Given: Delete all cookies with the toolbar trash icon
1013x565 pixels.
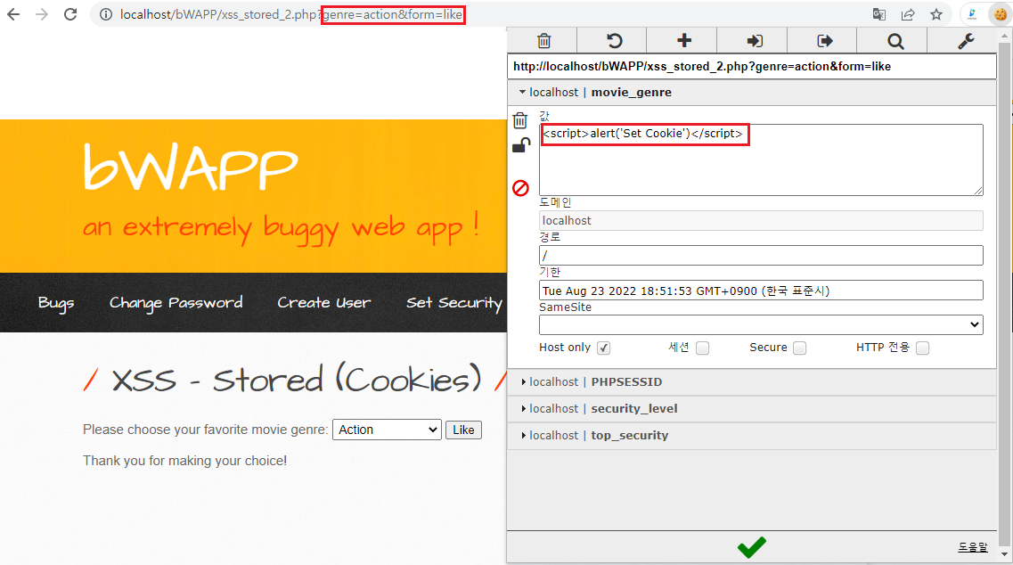Looking at the screenshot, I should click(544, 41).
